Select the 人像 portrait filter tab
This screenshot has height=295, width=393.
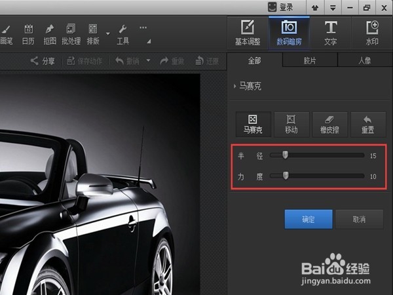365,60
